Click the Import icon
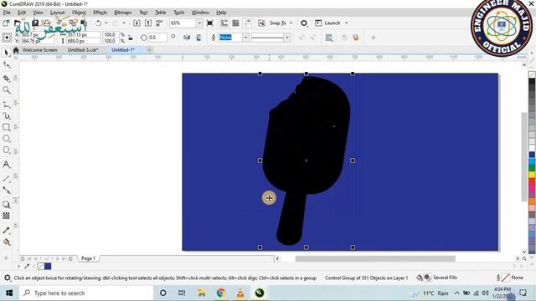Image resolution: width=536 pixels, height=301 pixels. coord(137,23)
